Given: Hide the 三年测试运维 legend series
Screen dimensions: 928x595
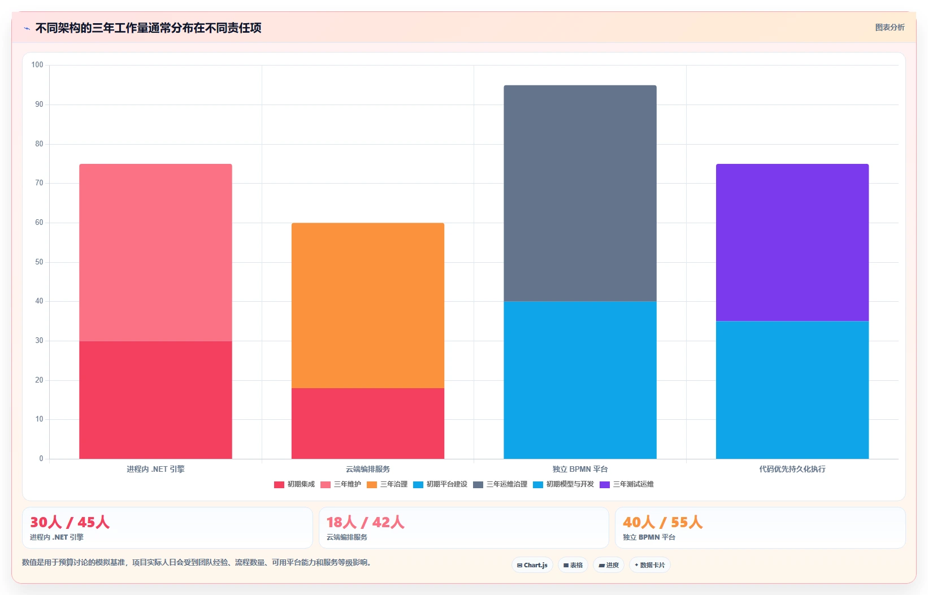Looking at the screenshot, I should pyautogui.click(x=627, y=484).
